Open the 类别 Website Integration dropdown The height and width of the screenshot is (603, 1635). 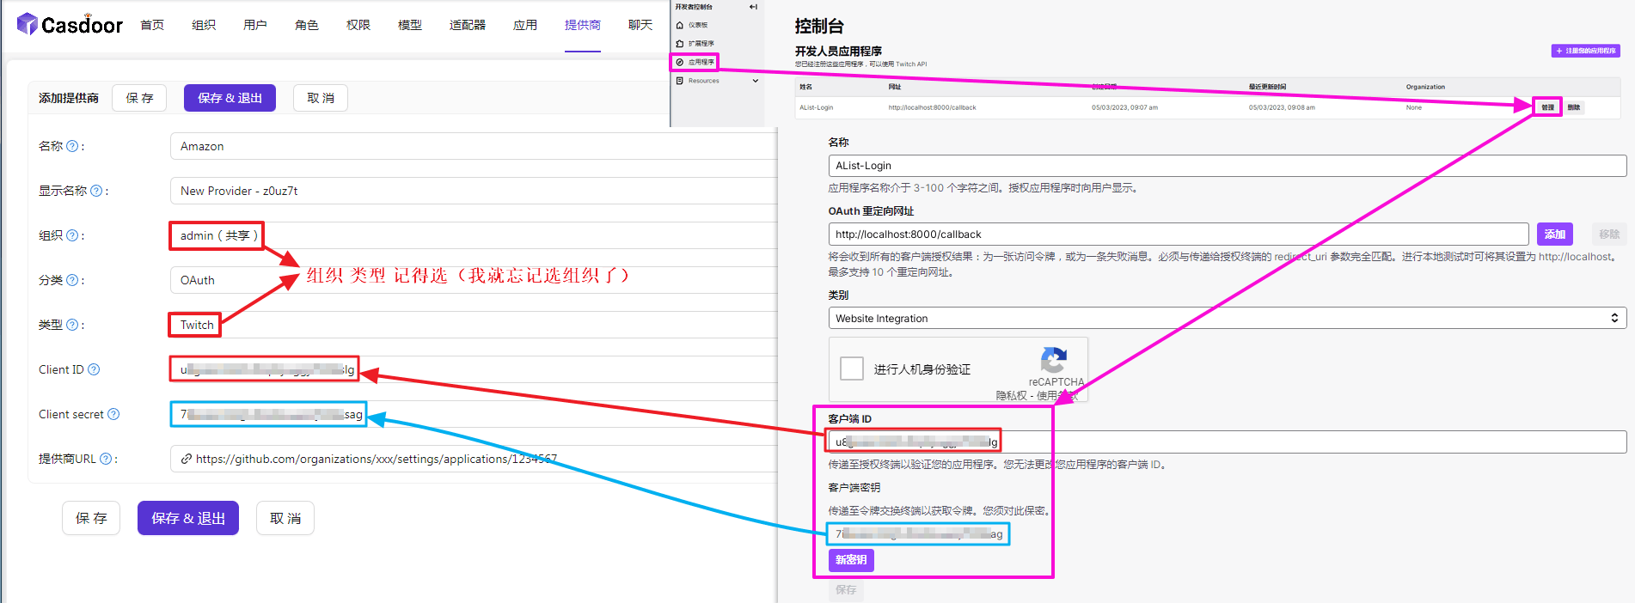coord(1227,318)
